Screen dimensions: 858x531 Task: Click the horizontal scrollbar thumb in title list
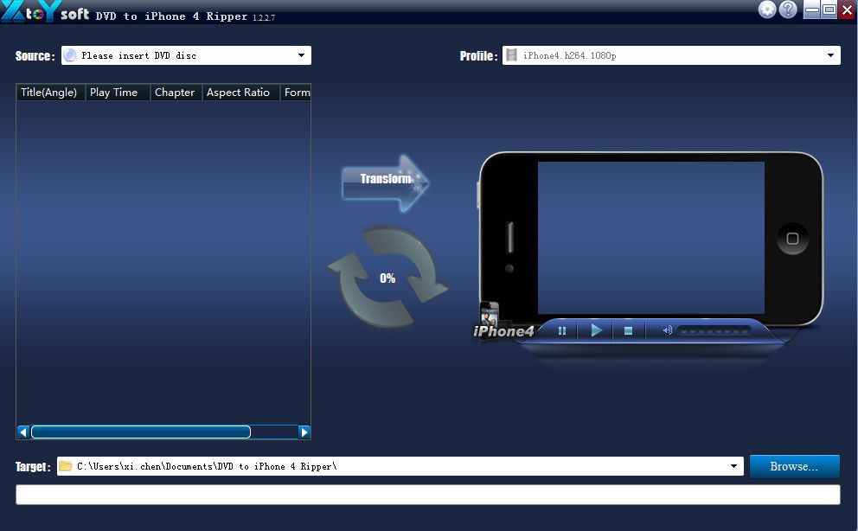click(141, 432)
